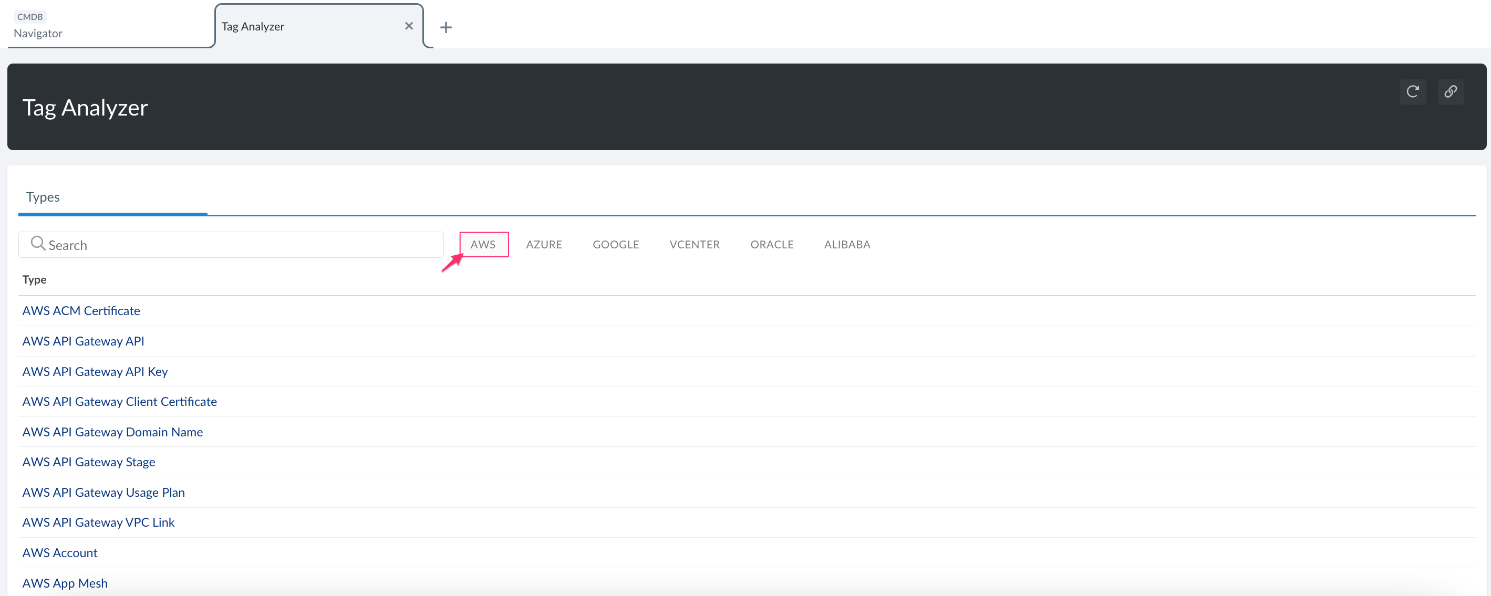Screen dimensions: 1491x596
Task: Enable the VCENTER provider filter
Action: pyautogui.click(x=695, y=244)
